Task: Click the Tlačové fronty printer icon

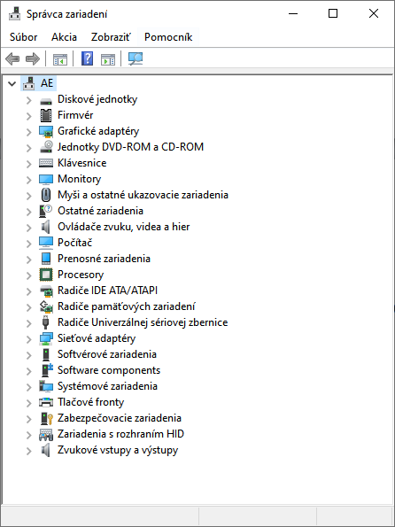Action: point(46,402)
